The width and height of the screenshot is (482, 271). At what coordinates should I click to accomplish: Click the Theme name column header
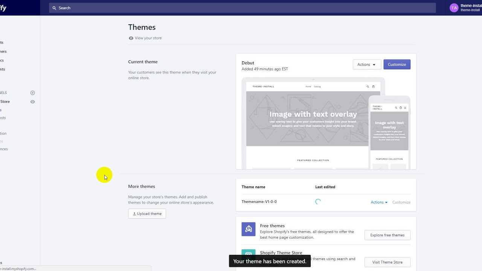pos(253,187)
